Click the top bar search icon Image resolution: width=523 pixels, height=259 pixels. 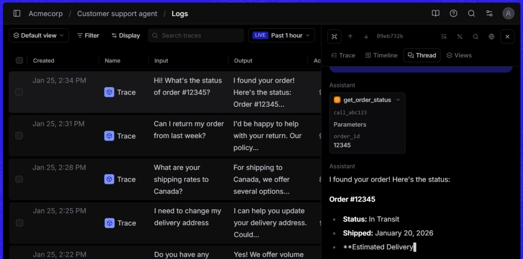point(472,13)
